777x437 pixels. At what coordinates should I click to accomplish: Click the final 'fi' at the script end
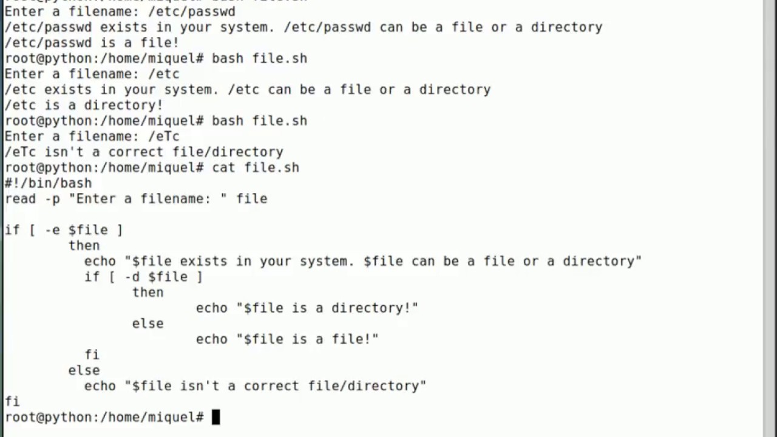coord(12,402)
